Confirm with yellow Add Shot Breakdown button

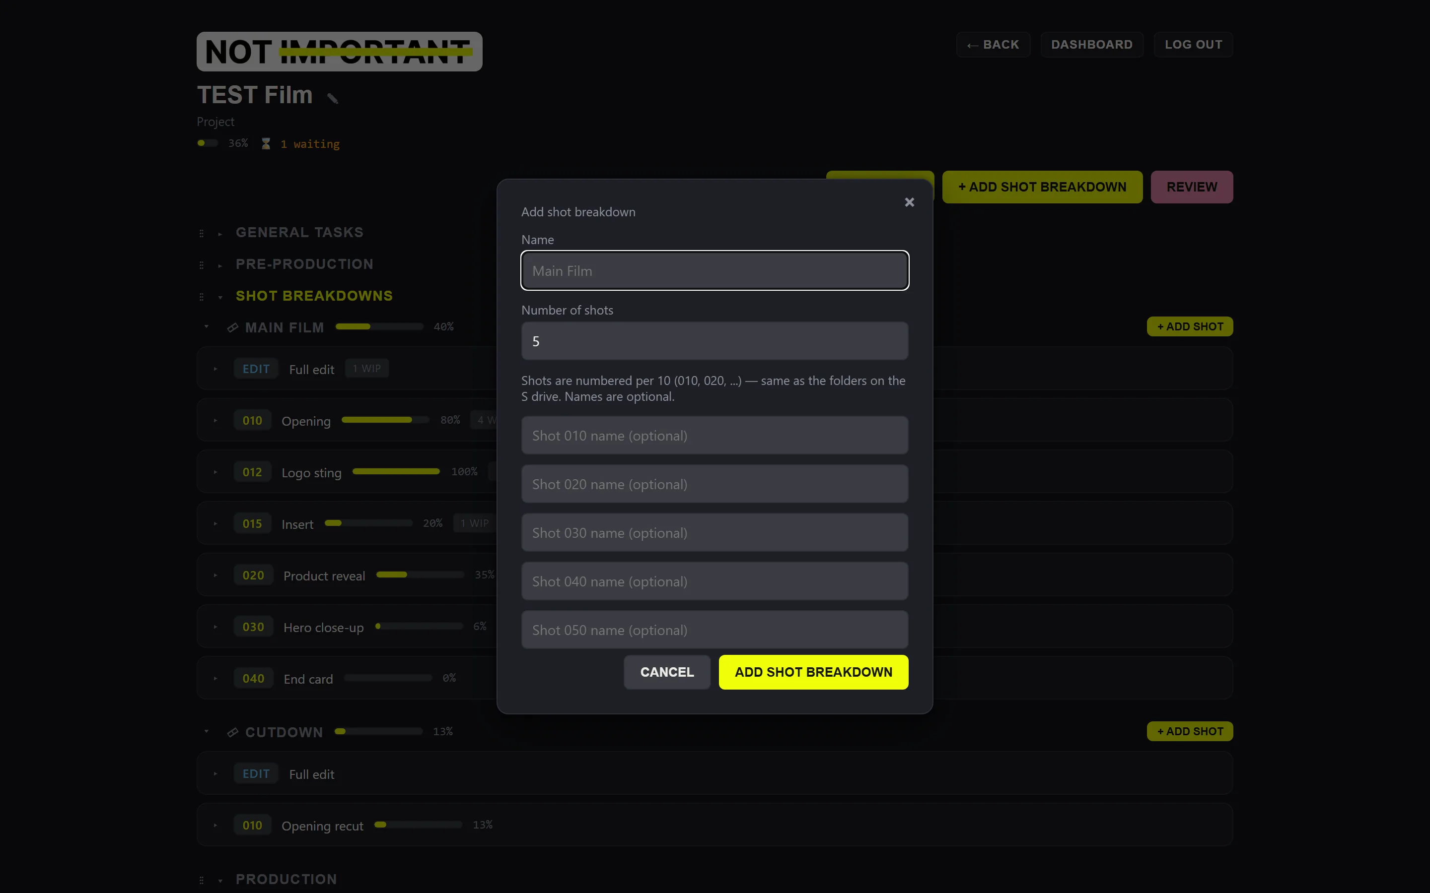pyautogui.click(x=813, y=672)
